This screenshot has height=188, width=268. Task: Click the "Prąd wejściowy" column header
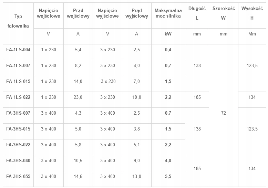[78, 14]
